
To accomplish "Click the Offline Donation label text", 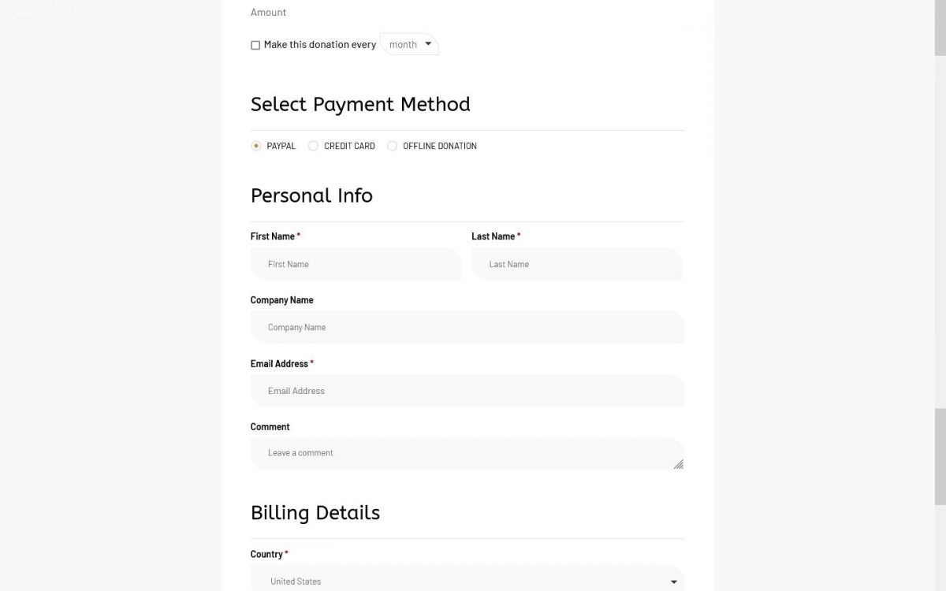I will (439, 146).
